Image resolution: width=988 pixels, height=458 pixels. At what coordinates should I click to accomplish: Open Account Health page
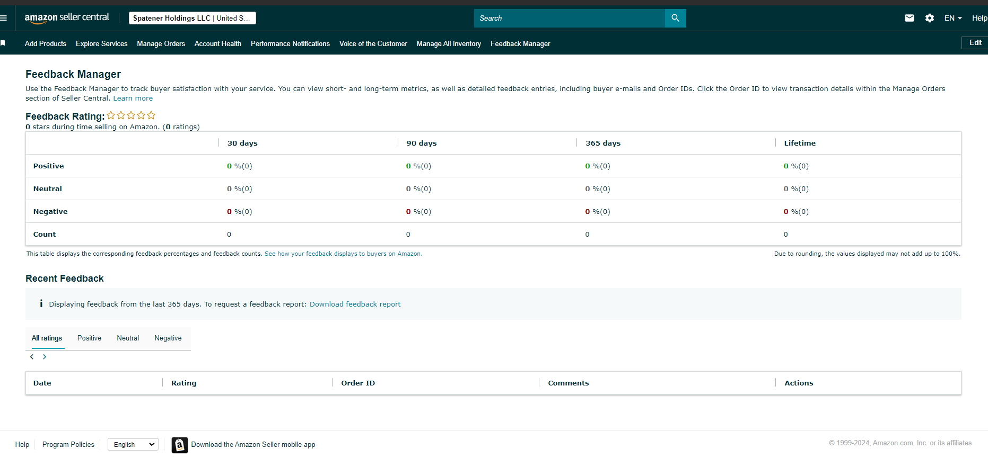(218, 43)
